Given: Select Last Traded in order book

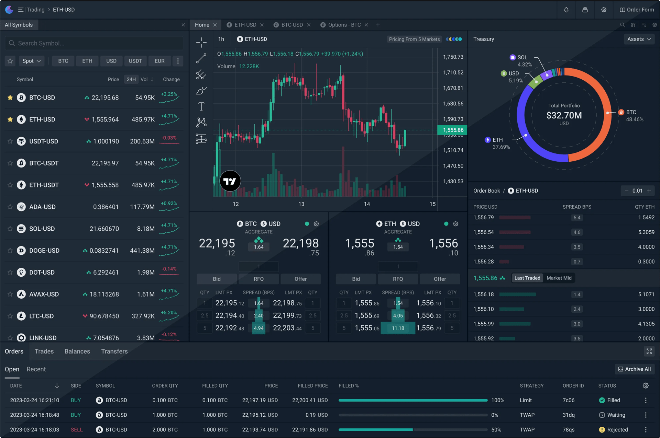Looking at the screenshot, I should (527, 278).
